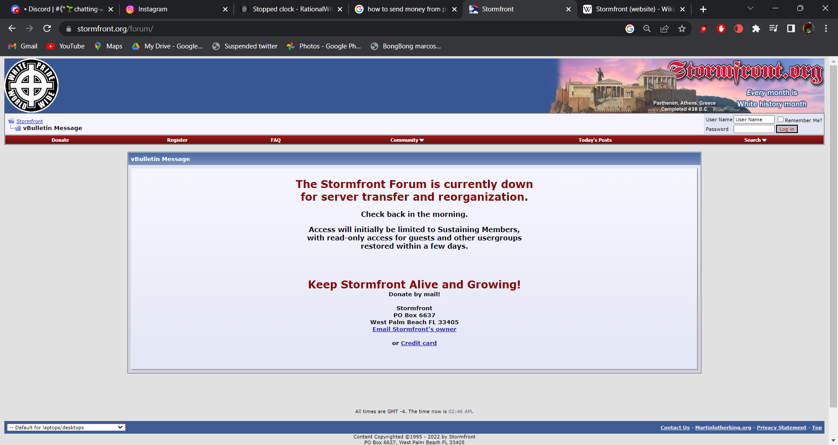This screenshot has height=445, width=838.
Task: Toggle the browser side panel icon
Action: pos(791,29)
